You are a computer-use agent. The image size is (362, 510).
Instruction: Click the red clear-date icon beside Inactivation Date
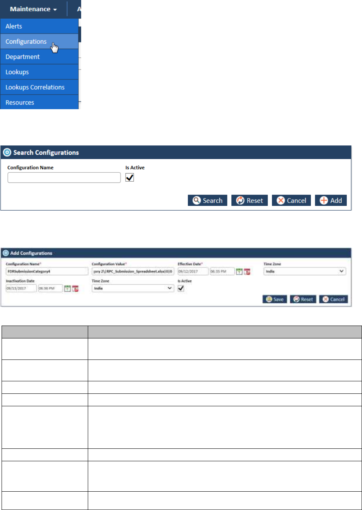[75, 289]
